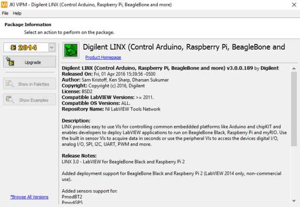Click 'Compatible LabVIEW Versions: >= 2011' line

(108, 97)
